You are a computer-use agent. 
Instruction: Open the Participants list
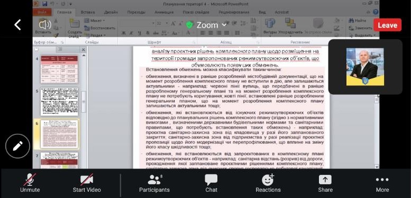coord(154,183)
